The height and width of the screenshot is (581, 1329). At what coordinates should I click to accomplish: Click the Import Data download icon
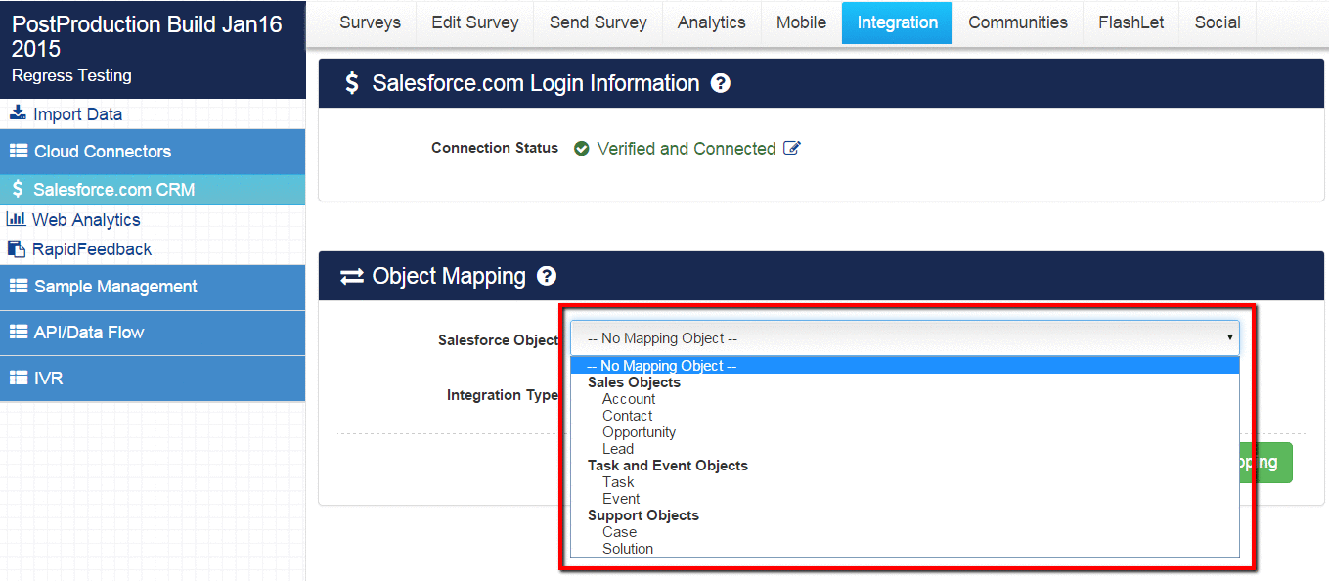[x=18, y=113]
